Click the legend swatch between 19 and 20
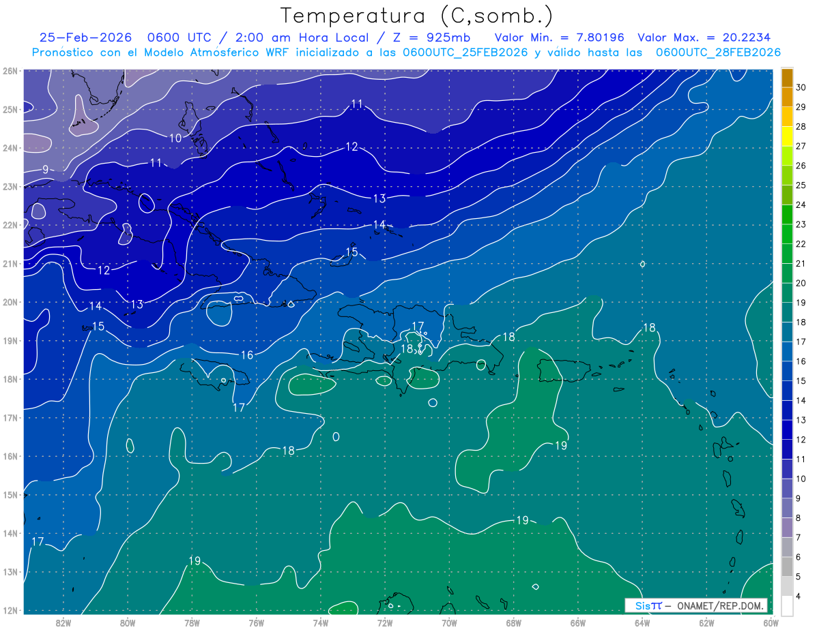819x632 pixels. (787, 292)
